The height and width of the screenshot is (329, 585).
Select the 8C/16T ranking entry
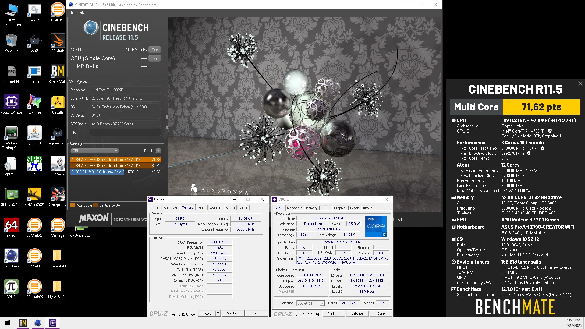(x=115, y=172)
